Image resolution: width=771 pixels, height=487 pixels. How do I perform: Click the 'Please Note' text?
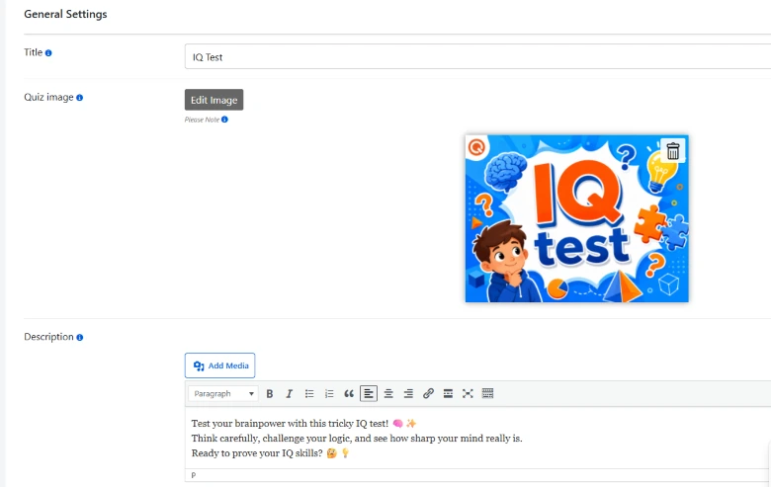click(202, 120)
